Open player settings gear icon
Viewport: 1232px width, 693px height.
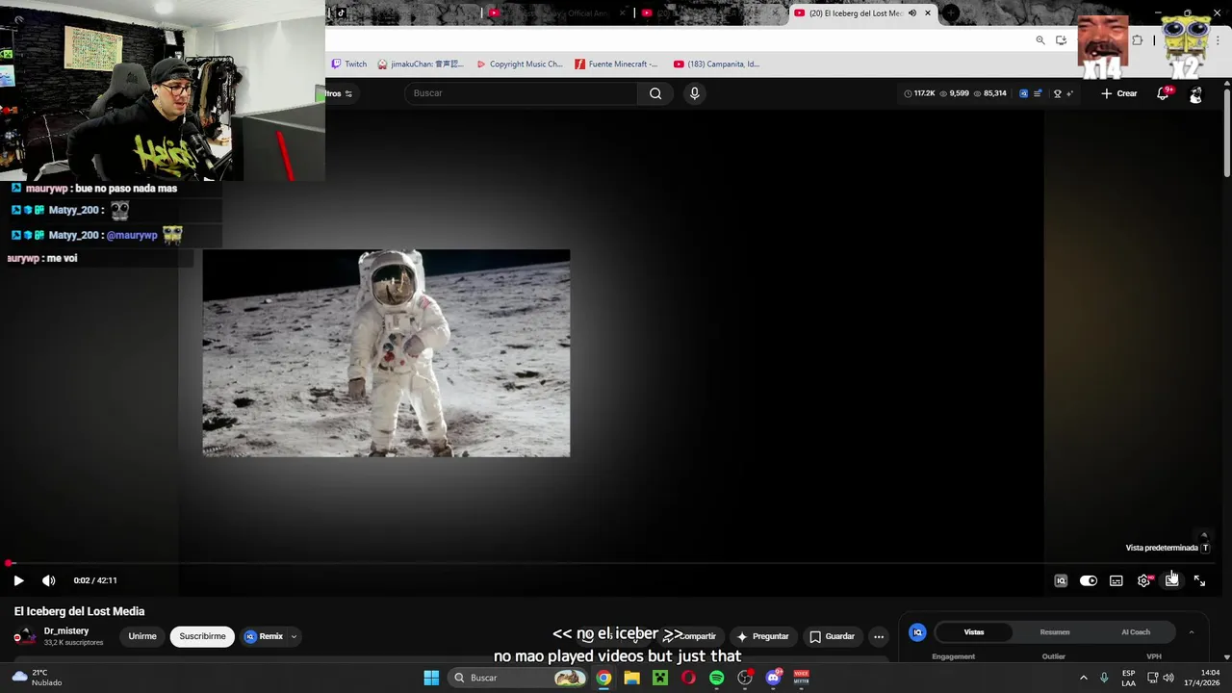point(1144,580)
